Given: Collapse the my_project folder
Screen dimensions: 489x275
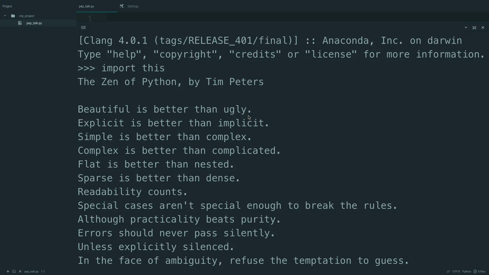Looking at the screenshot, I should coord(5,16).
